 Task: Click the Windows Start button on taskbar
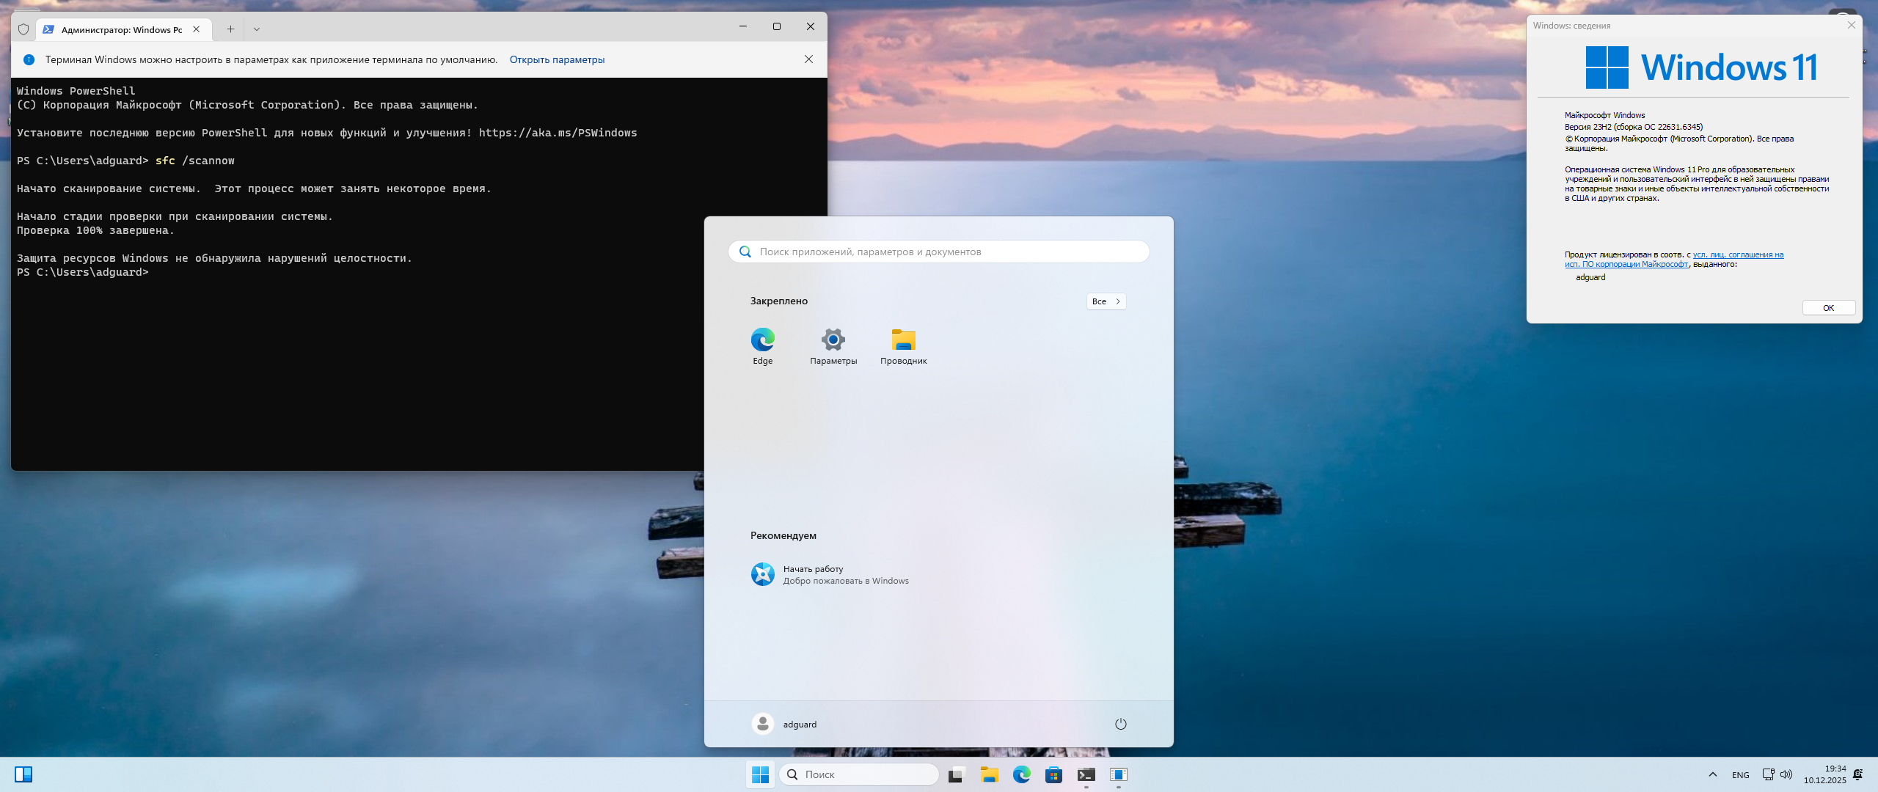tap(760, 774)
